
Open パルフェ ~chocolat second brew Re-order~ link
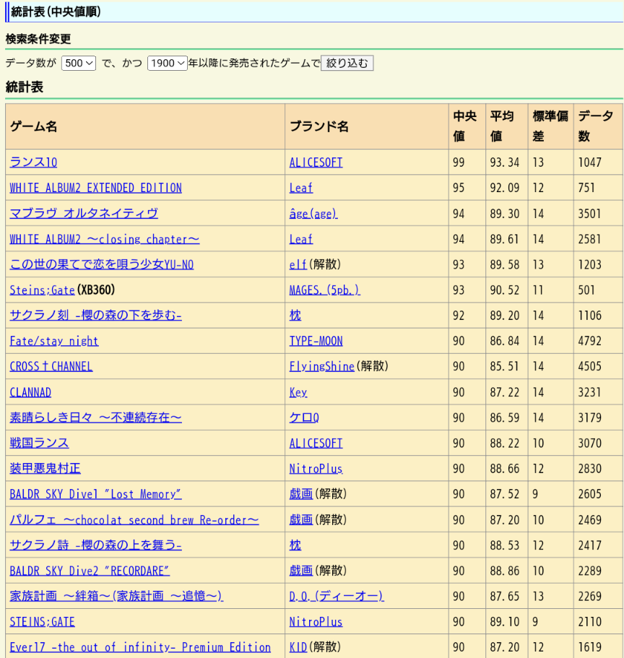(x=134, y=520)
